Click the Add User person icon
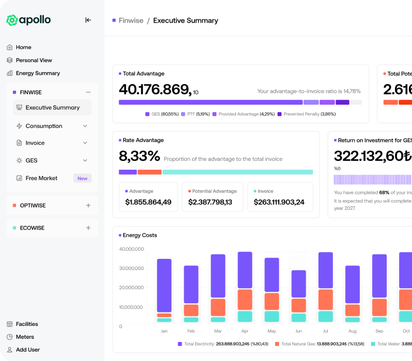412x361 pixels. [9, 350]
